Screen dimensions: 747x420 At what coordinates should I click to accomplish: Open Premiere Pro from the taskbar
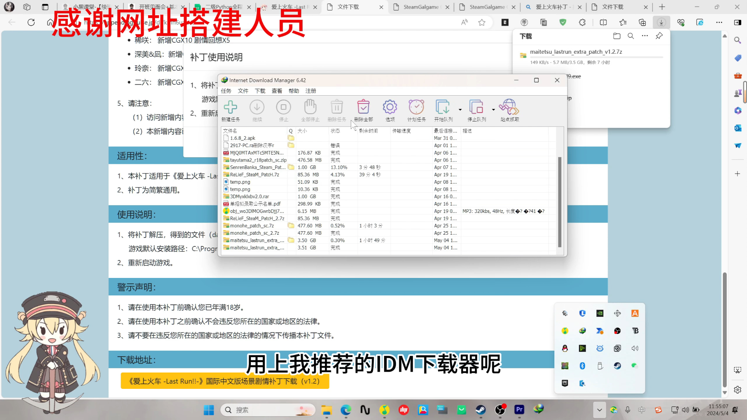click(519, 409)
